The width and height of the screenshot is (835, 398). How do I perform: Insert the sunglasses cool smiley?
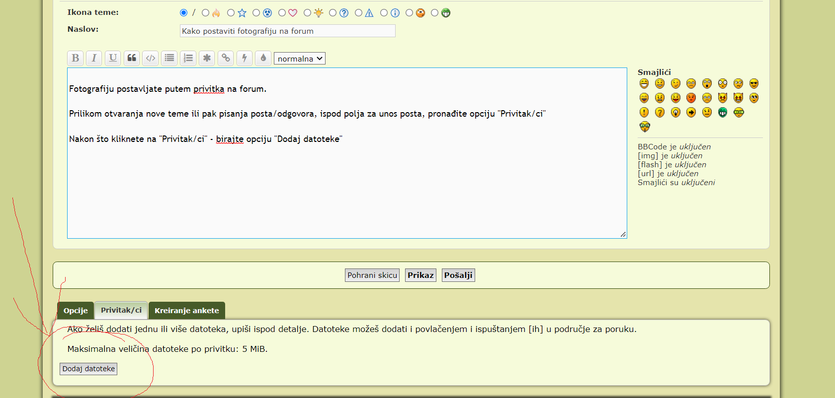754,83
